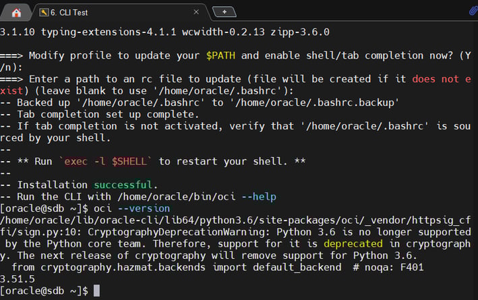Image resolution: width=478 pixels, height=300 pixels.
Task: Click the terminal cursor block at the prompt
Action: [96, 291]
